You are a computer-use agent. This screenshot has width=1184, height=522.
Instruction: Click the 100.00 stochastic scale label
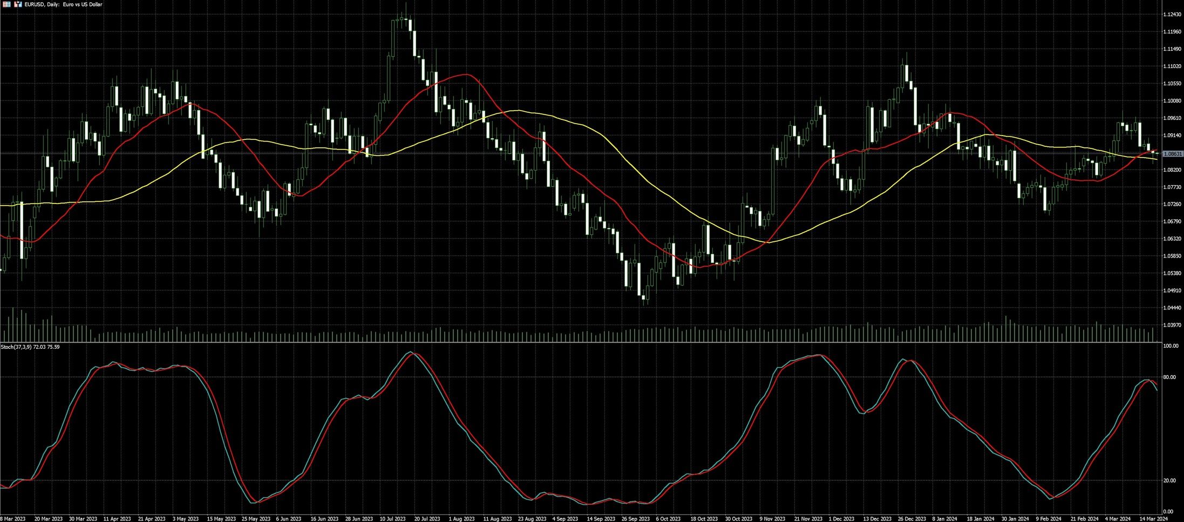coord(1170,345)
